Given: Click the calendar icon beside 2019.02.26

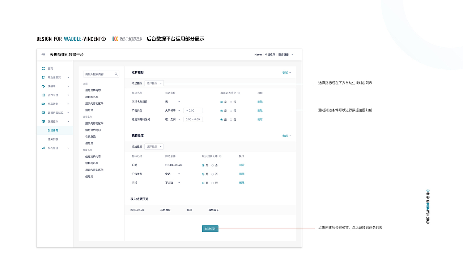Looking at the screenshot, I should point(166,165).
